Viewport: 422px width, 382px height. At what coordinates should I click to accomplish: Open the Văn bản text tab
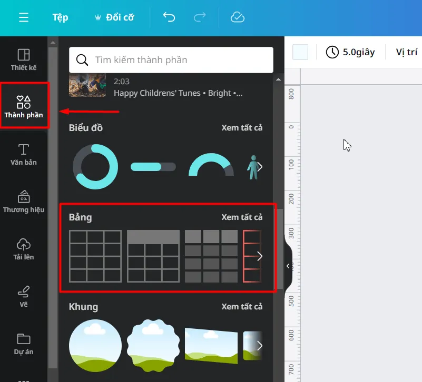click(24, 155)
